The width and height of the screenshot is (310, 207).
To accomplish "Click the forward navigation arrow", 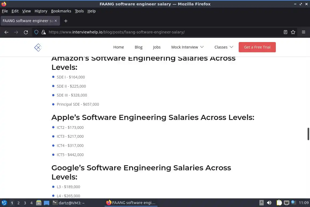I will (16, 32).
